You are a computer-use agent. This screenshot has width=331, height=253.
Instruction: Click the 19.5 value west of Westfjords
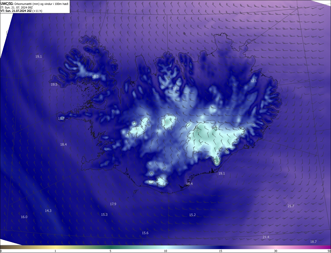pos(54,84)
